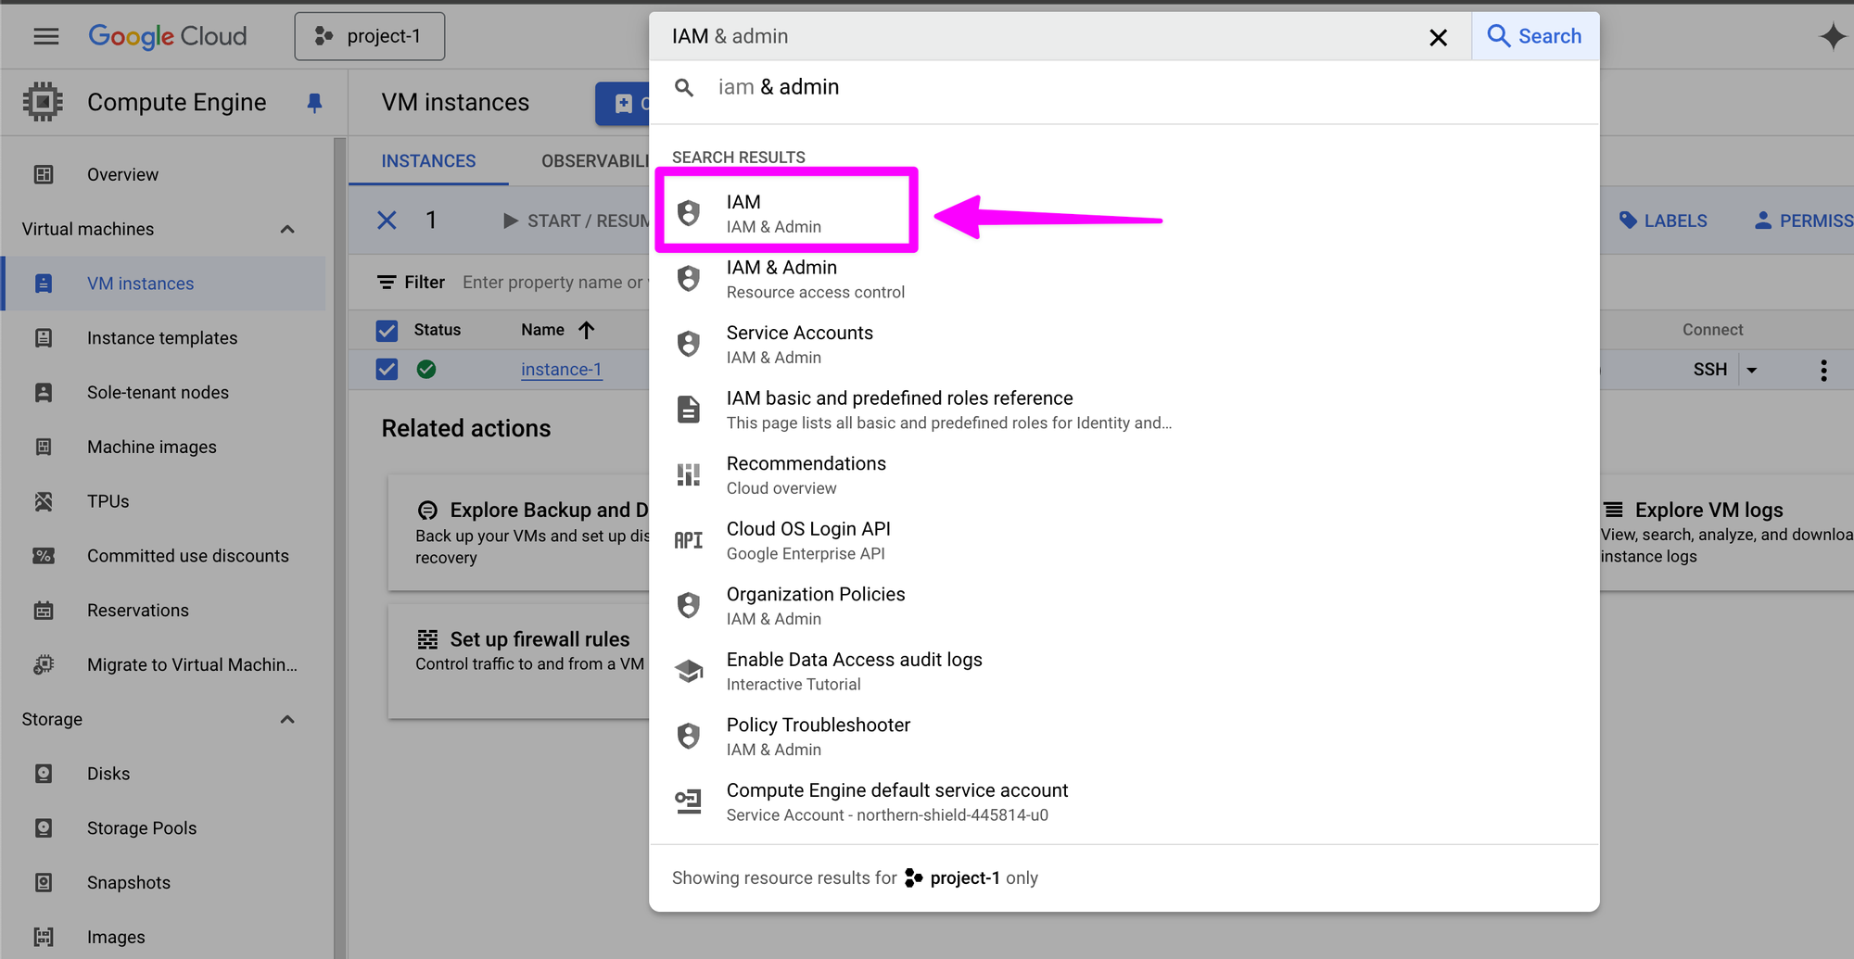Screen dimensions: 1854x959
Task: Clear the search field with the X
Action: pyautogui.click(x=1438, y=37)
